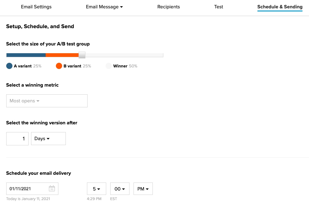Open the Test tab
309x206 pixels.
point(219,7)
